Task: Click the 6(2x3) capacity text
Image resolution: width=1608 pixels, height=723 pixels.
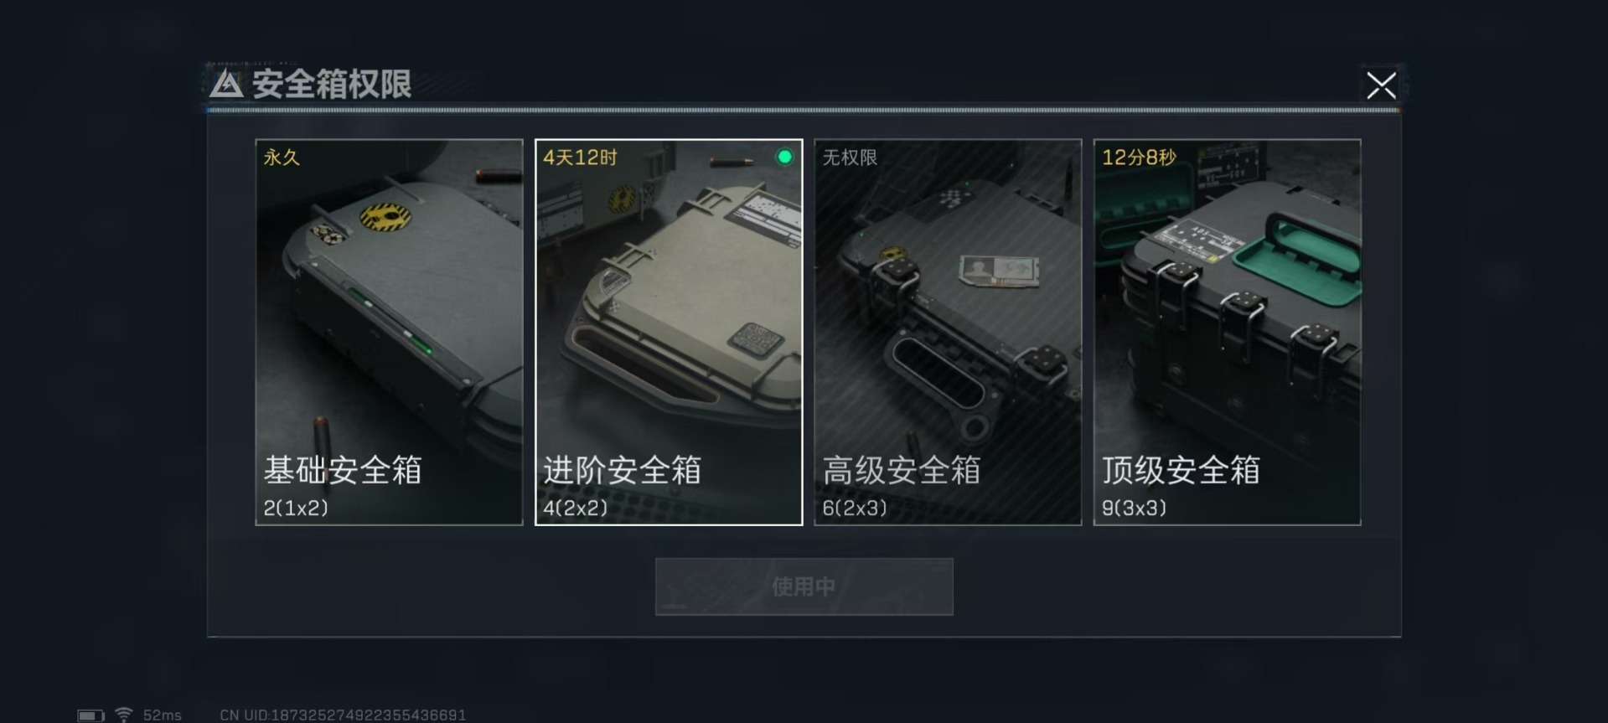Action: point(854,508)
